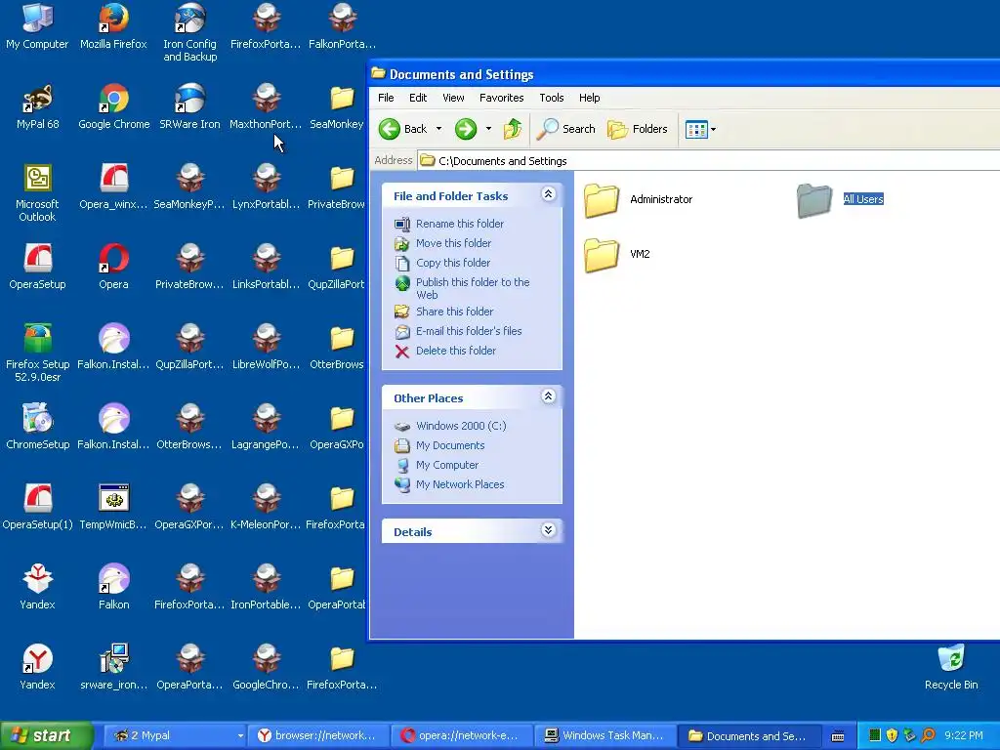Open Search in Explorer toolbar
This screenshot has width=1000, height=750.
pyautogui.click(x=565, y=129)
